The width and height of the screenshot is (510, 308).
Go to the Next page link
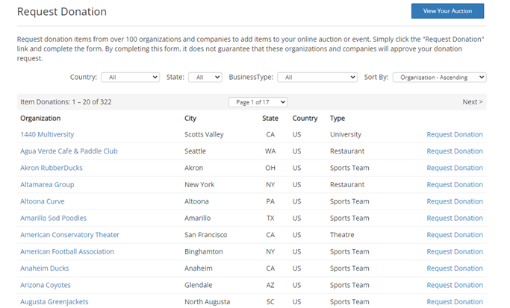click(473, 102)
